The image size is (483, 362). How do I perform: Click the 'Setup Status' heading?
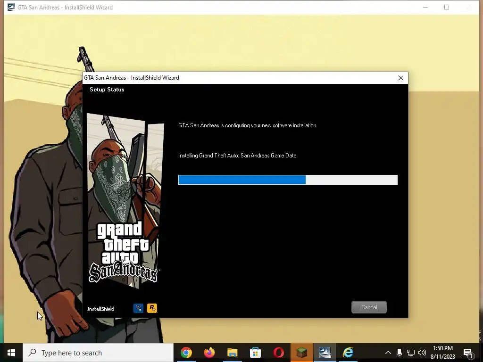[107, 90]
